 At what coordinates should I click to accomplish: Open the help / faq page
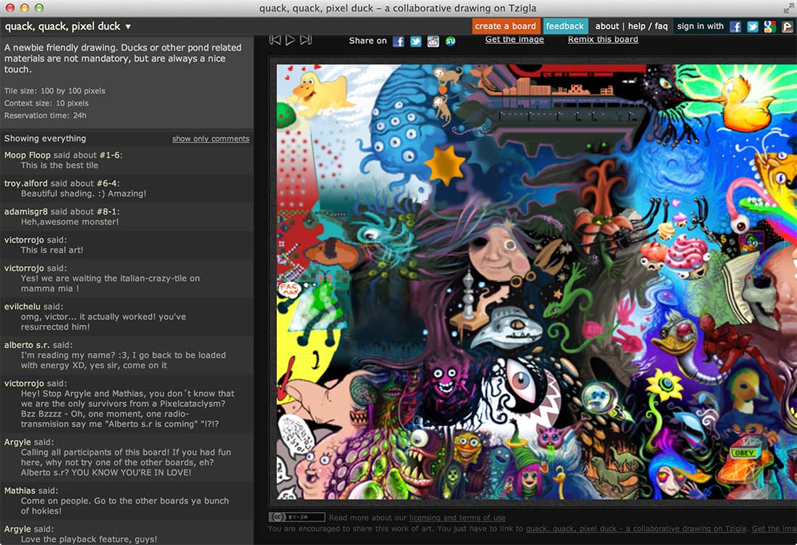648,26
